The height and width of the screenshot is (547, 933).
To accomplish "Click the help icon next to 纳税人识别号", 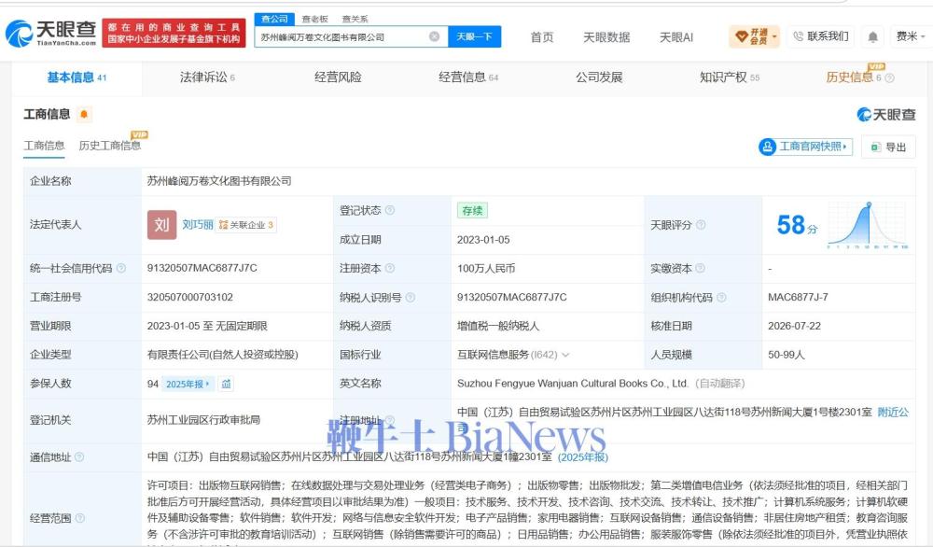I will click(x=410, y=297).
